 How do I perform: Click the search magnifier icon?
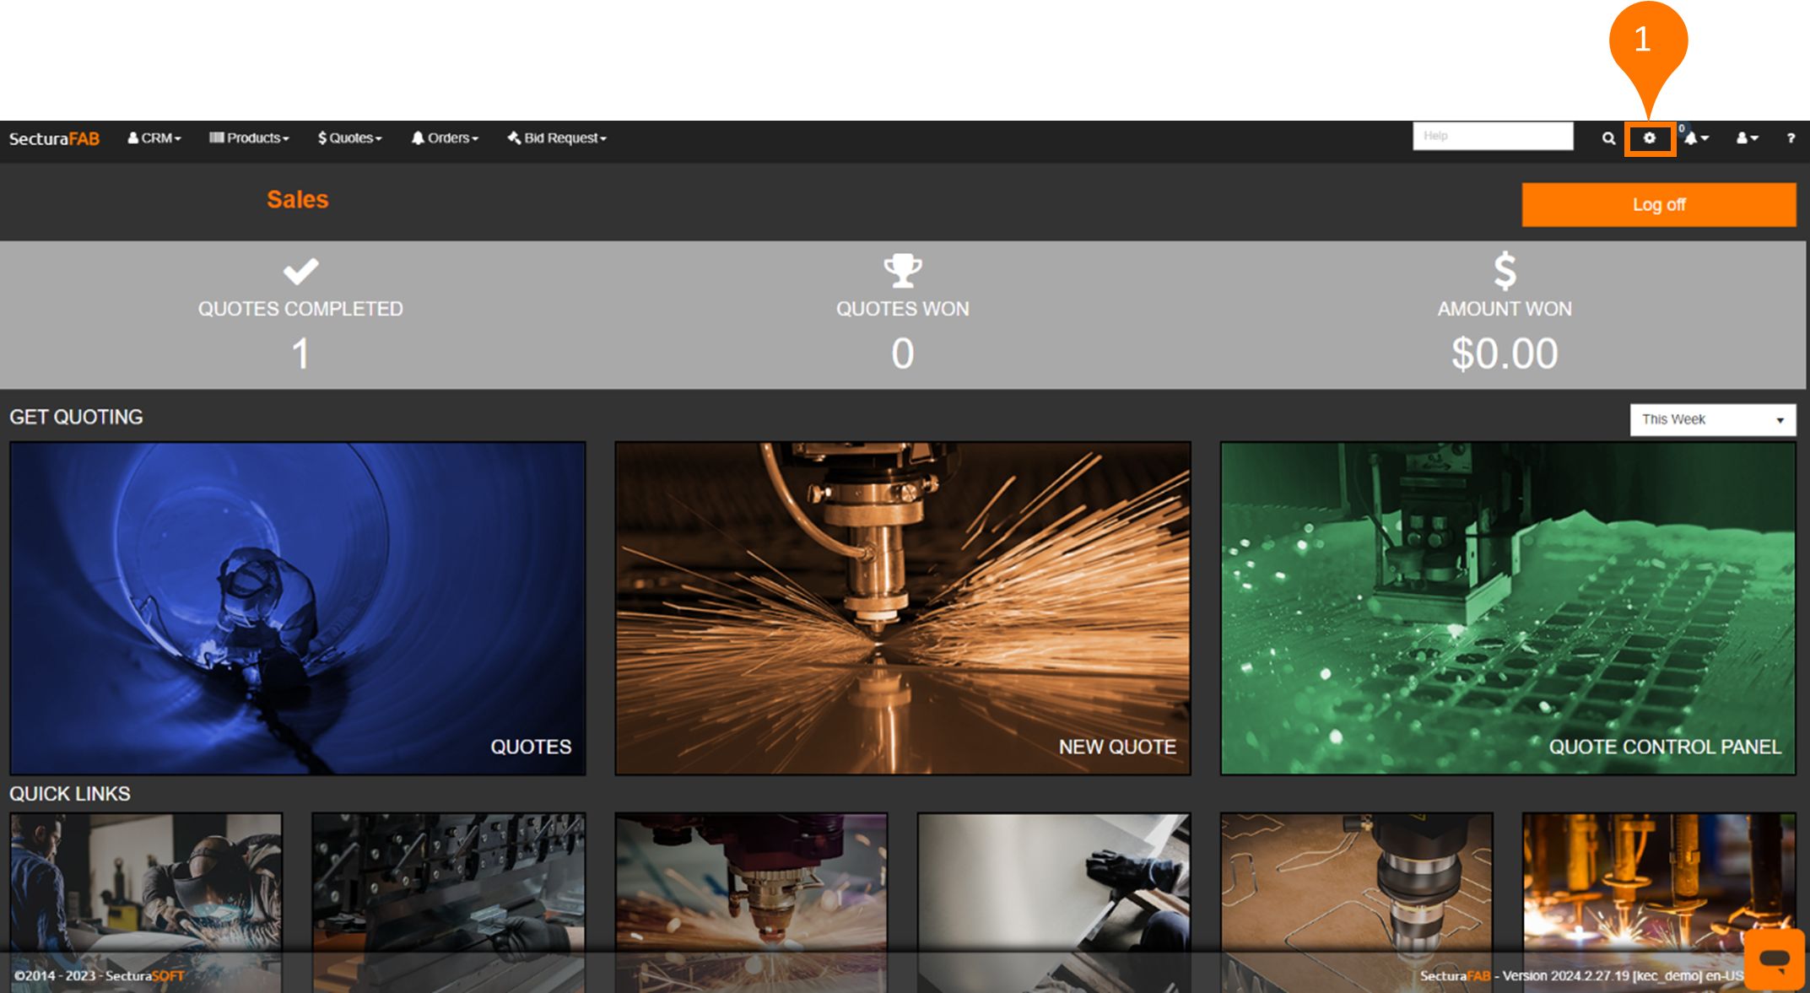tap(1608, 138)
